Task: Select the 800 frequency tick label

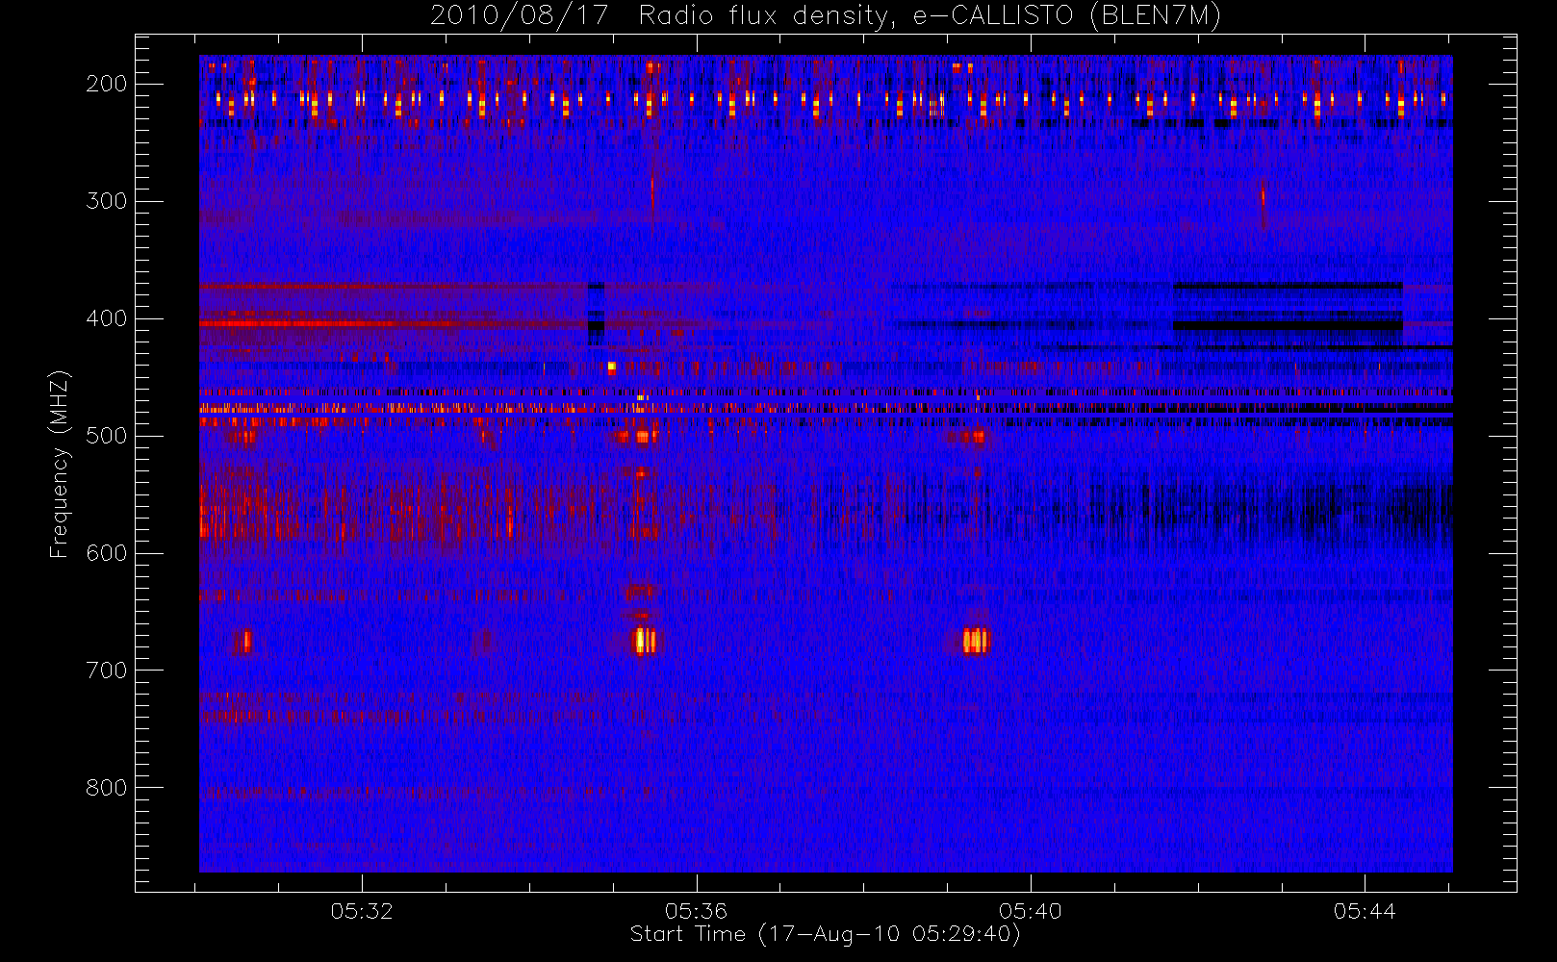Action: (x=107, y=788)
